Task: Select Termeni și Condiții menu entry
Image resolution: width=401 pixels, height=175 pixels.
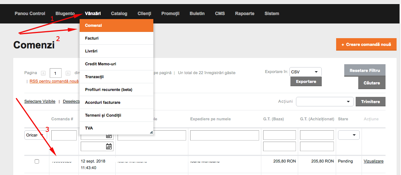Action: click(x=116, y=116)
